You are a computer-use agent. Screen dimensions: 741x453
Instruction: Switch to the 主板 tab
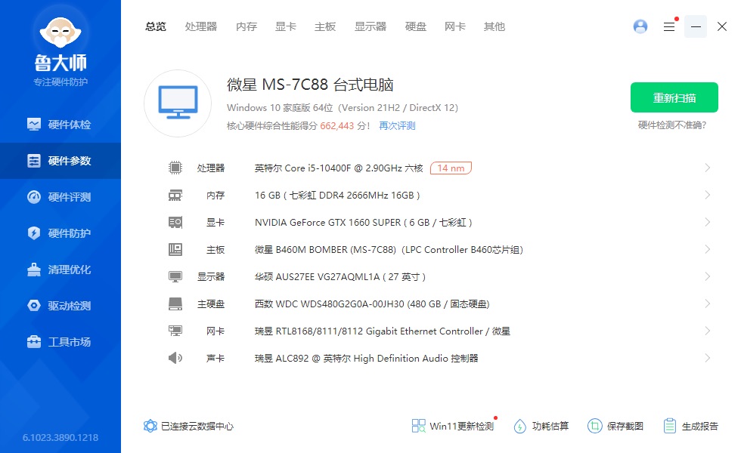click(x=325, y=27)
